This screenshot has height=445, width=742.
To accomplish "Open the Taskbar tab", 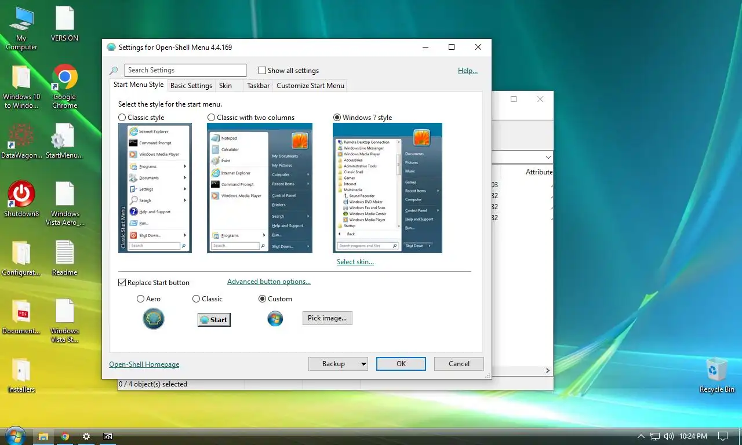I will pos(258,86).
